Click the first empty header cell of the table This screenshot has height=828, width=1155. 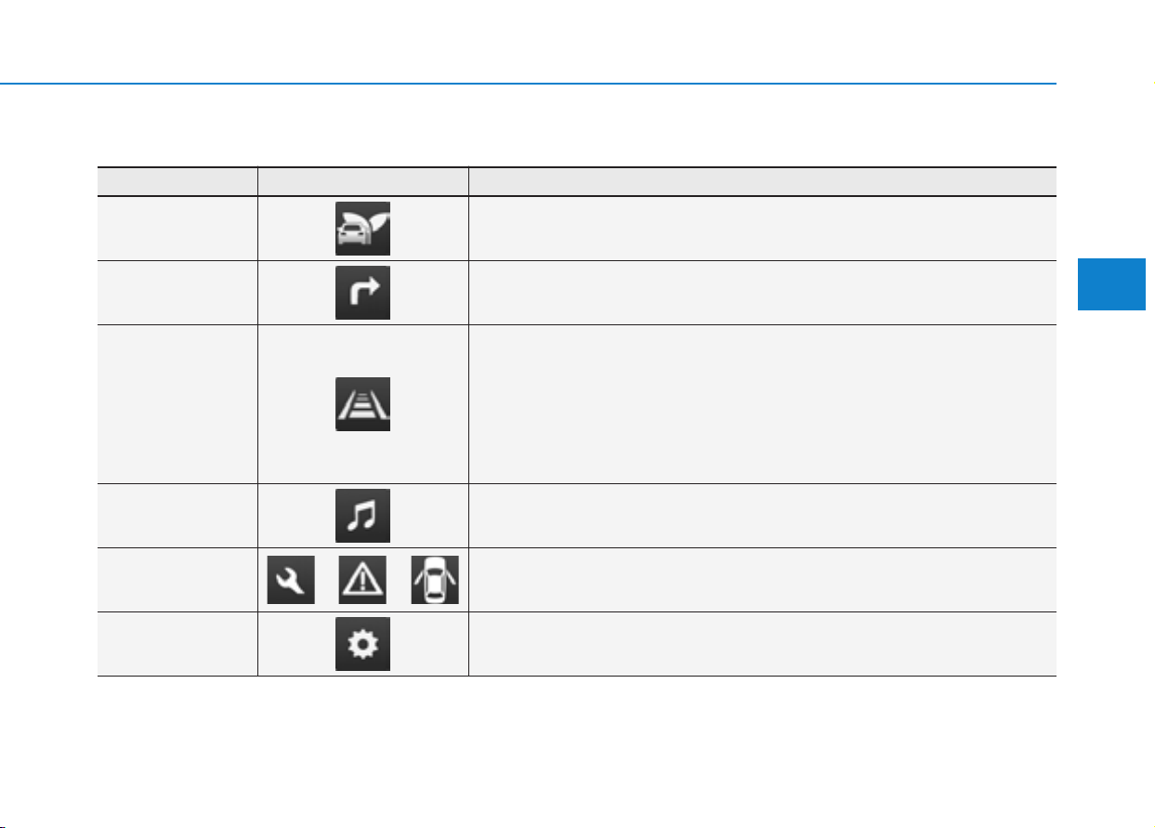[177, 182]
